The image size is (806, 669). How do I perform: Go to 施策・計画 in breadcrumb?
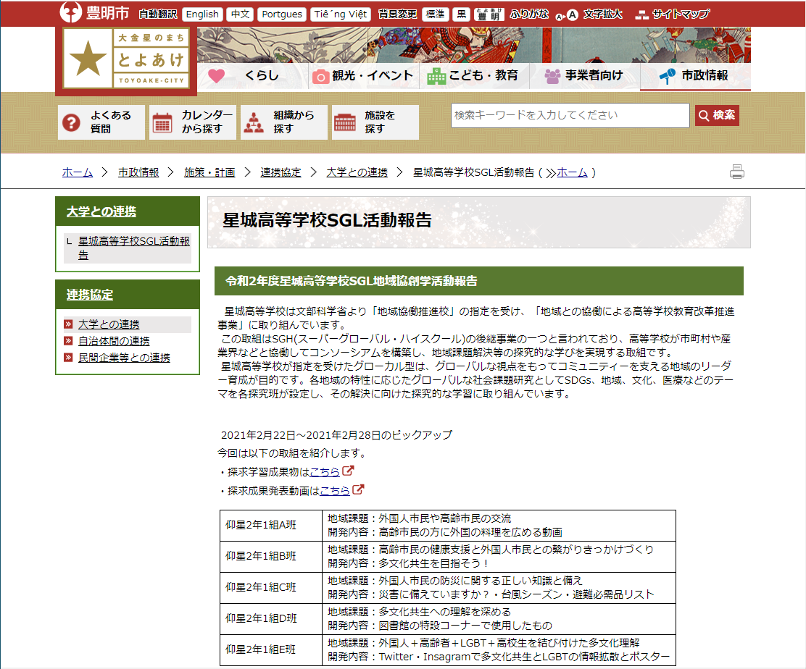click(209, 172)
